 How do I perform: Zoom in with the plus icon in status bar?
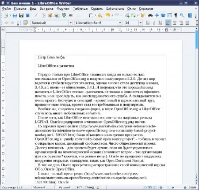185,187
